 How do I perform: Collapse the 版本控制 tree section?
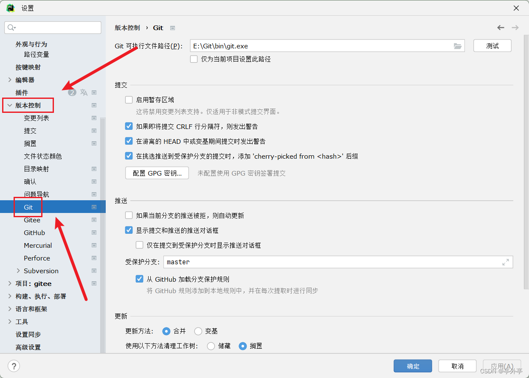tap(9, 105)
